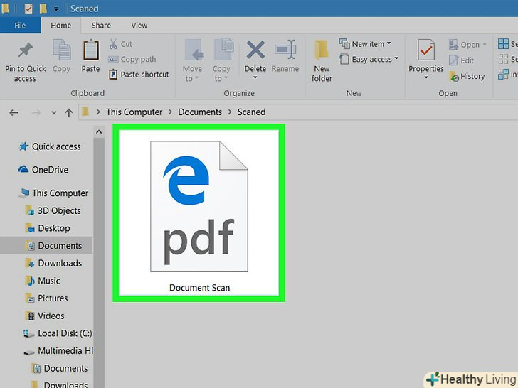518x388 pixels.
Task: Open the Customize Quick Access Toolbar dropdown
Action: click(56, 9)
